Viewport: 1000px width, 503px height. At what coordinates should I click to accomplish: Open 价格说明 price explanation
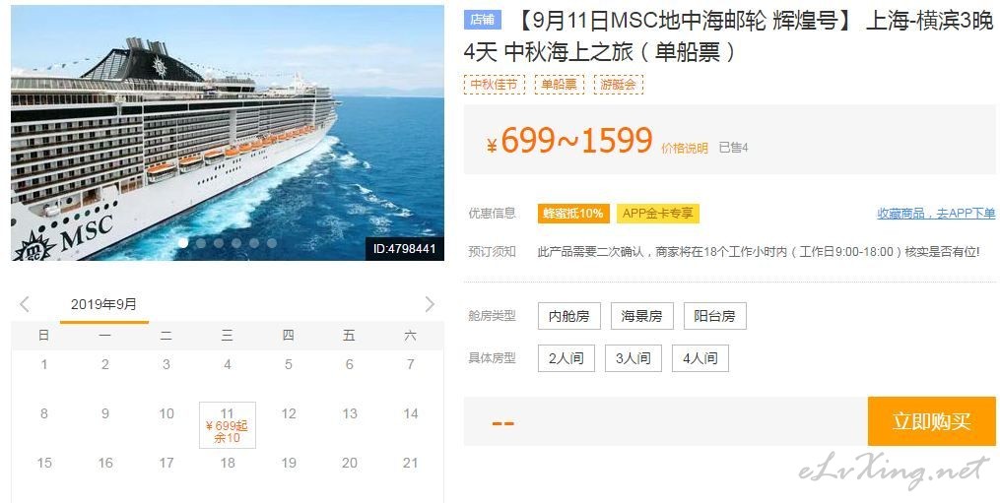(x=685, y=148)
